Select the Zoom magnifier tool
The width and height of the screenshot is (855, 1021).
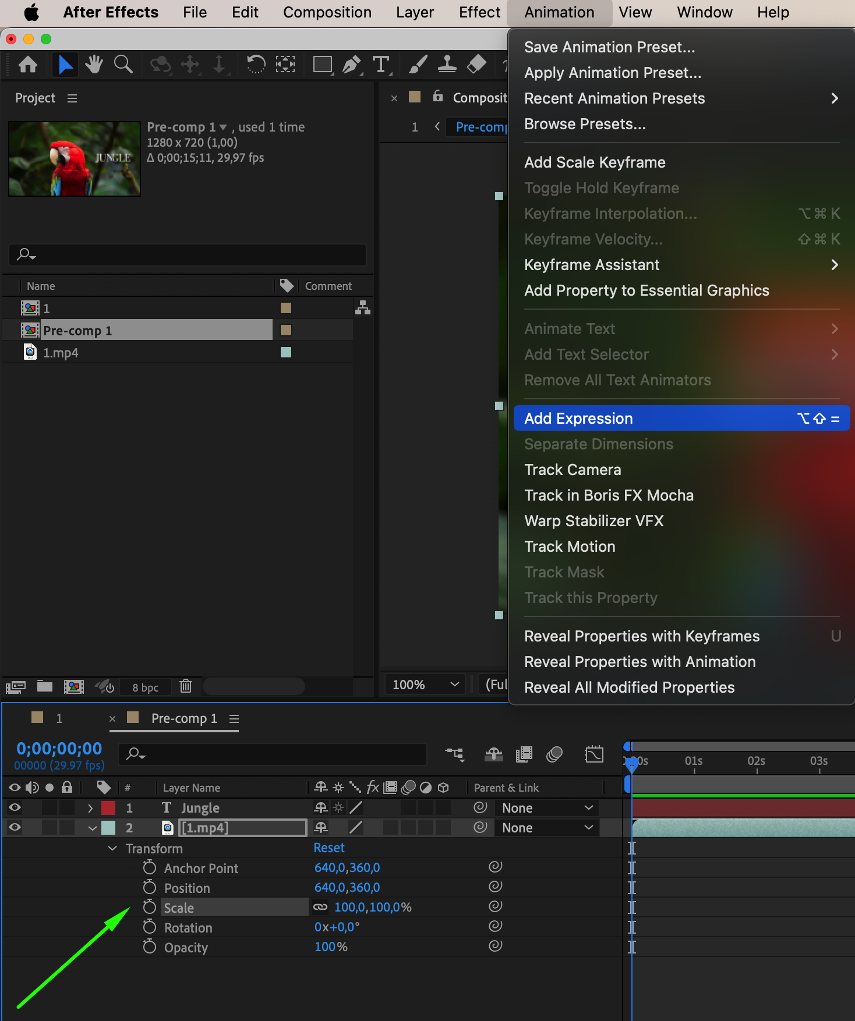[x=123, y=65]
